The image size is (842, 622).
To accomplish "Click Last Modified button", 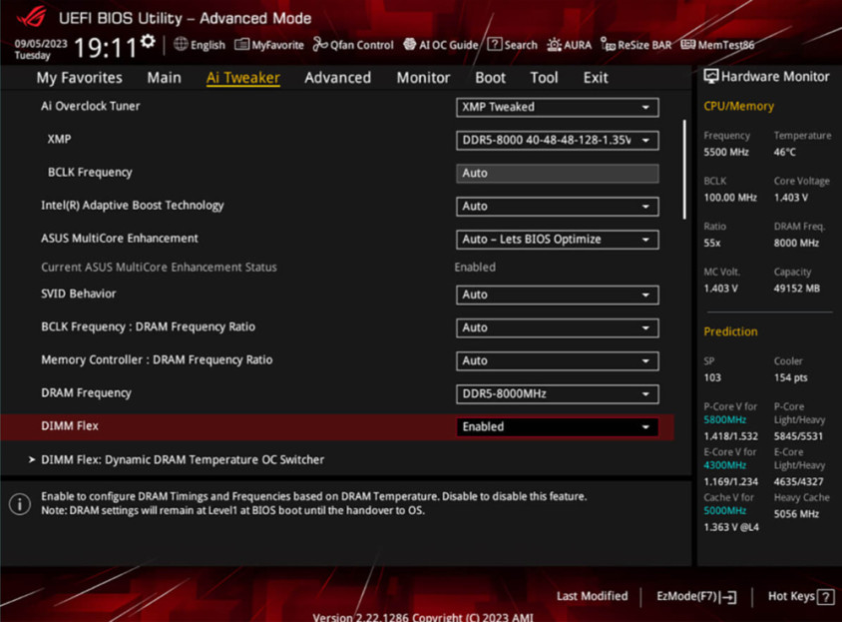I will (592, 596).
